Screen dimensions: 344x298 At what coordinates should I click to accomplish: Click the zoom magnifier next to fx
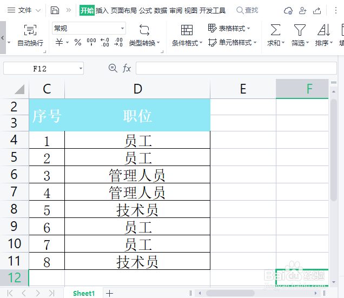click(113, 68)
